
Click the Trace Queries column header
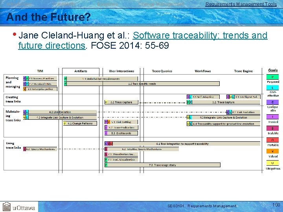pyautogui.click(x=162, y=71)
